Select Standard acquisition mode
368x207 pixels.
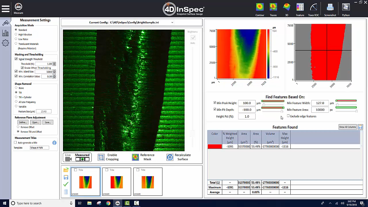(x=16, y=30)
